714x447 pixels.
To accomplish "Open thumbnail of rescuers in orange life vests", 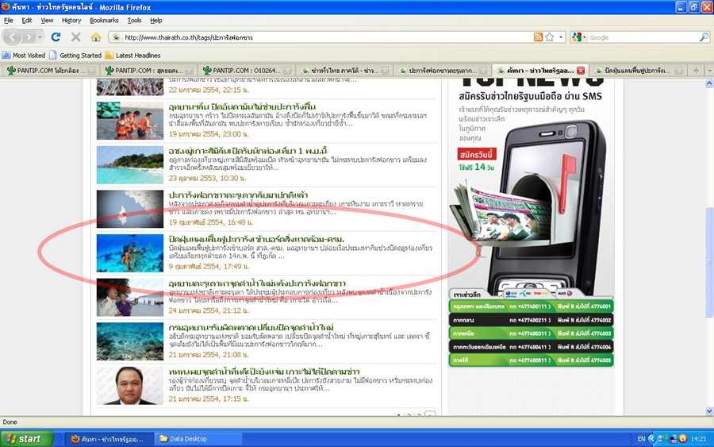I will 130,121.
